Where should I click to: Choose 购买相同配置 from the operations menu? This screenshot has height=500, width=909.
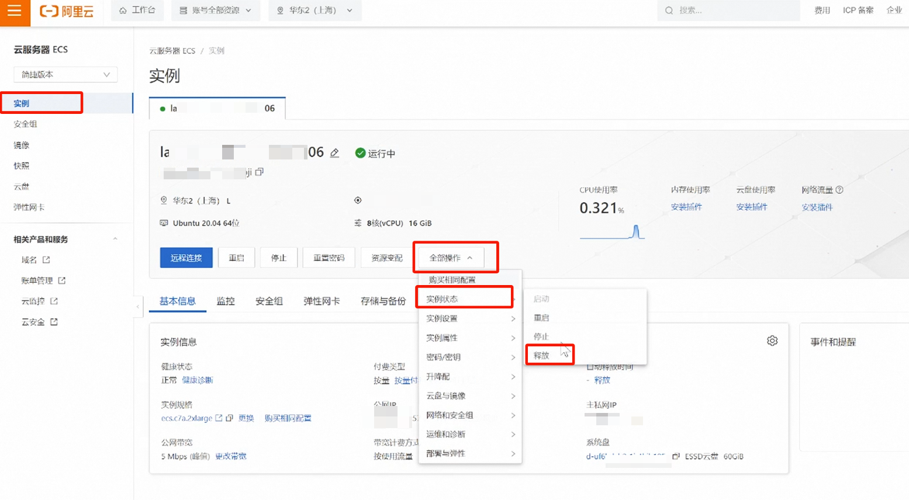[452, 280]
